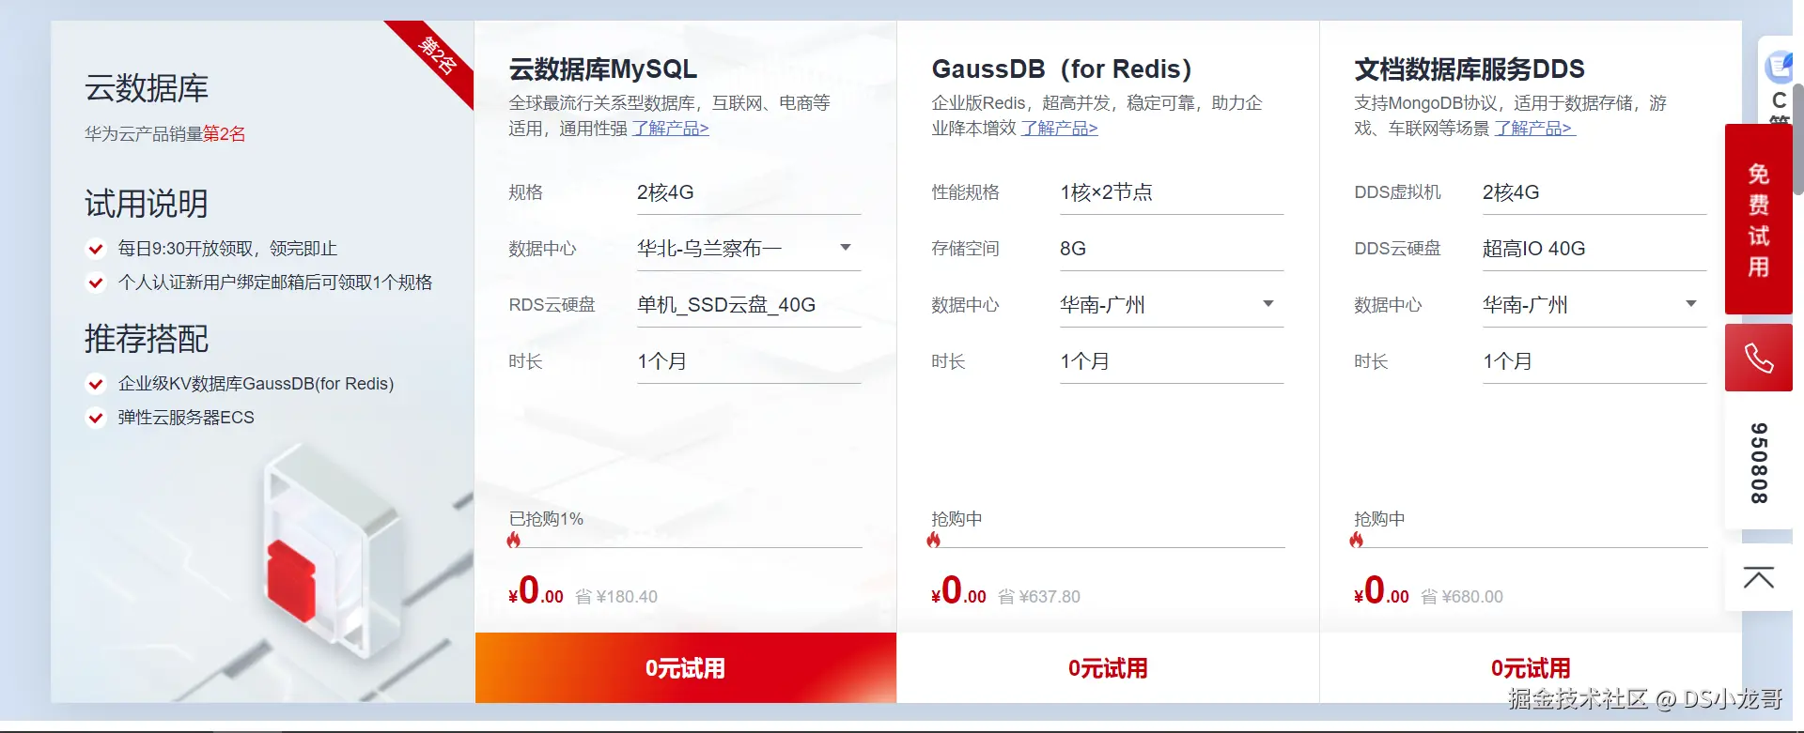
Task: Open 了解产品 link under GaussDB (for Redis)
Action: pos(1060,129)
